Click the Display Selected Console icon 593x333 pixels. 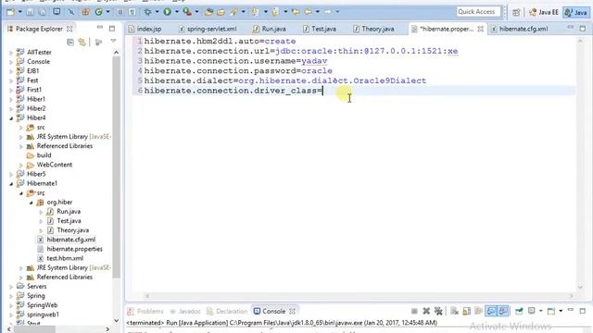click(x=532, y=311)
